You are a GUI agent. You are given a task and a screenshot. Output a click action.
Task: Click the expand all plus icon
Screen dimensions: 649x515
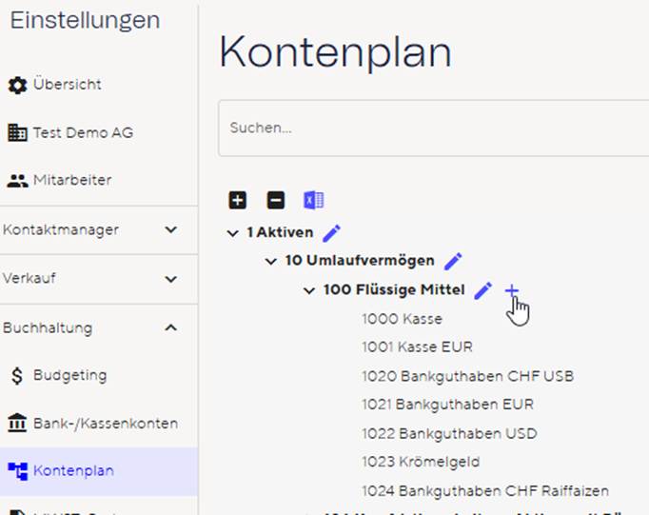point(238,201)
